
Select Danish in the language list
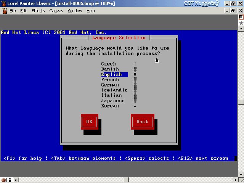[x=110, y=69]
